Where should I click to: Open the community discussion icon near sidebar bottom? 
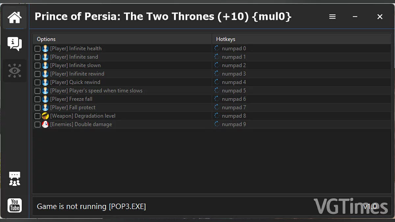click(x=14, y=179)
